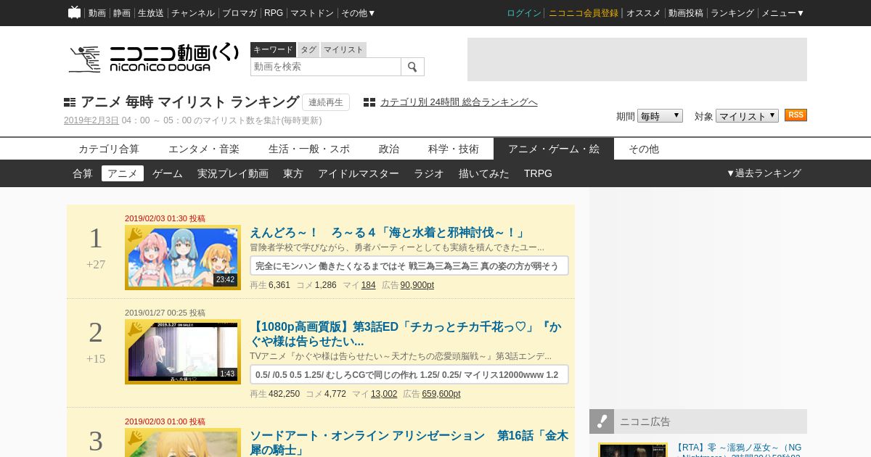
Task: Expand the メニュー▼ menu
Action: 782,13
